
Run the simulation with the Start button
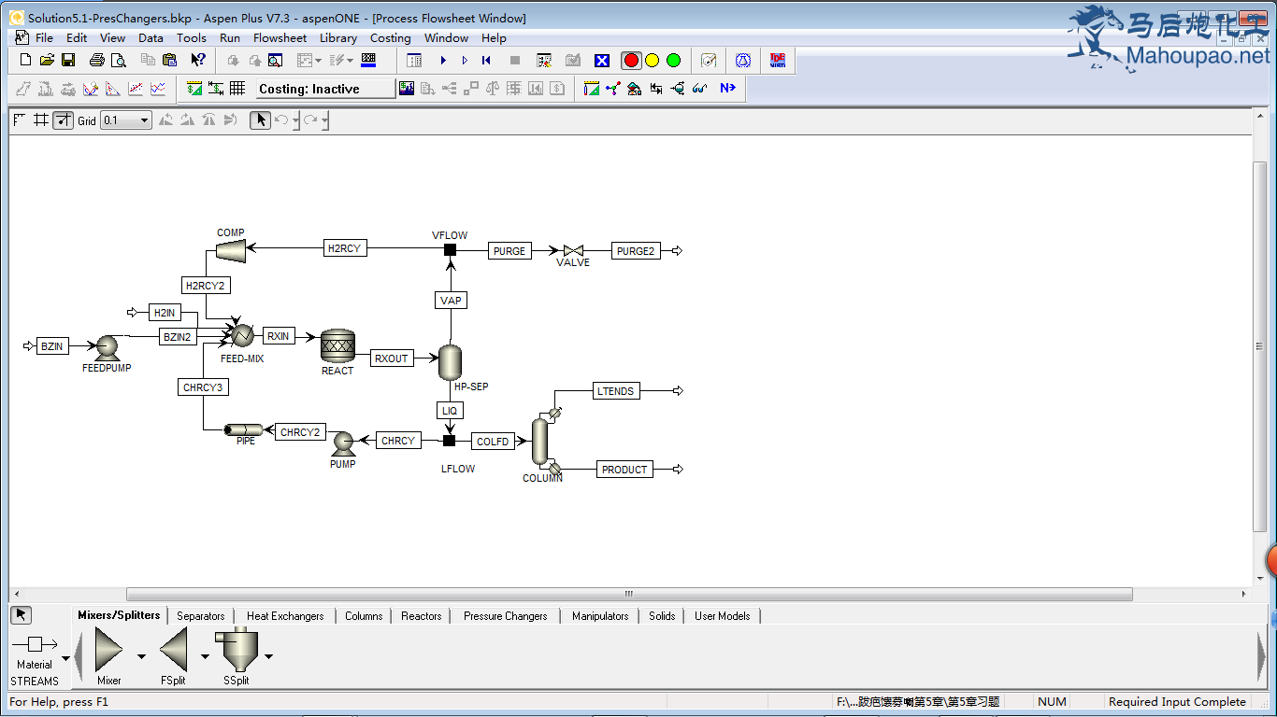(x=443, y=60)
